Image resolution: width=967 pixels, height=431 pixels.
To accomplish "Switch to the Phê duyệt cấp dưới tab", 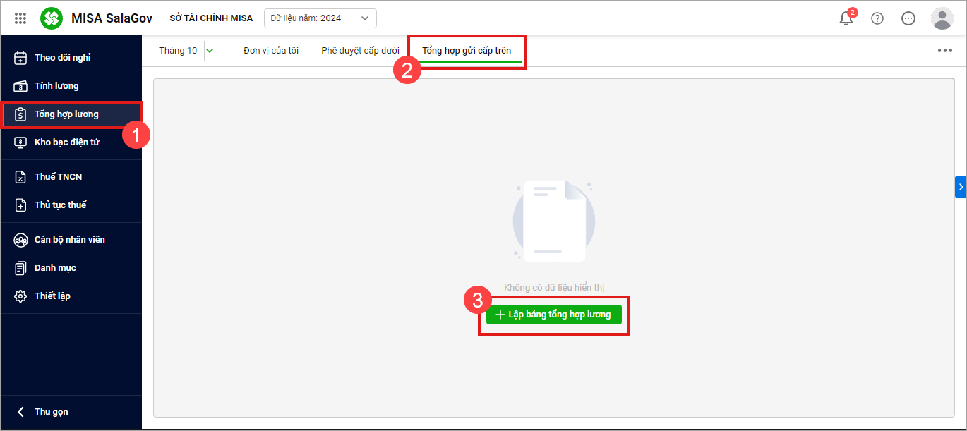I will point(360,51).
